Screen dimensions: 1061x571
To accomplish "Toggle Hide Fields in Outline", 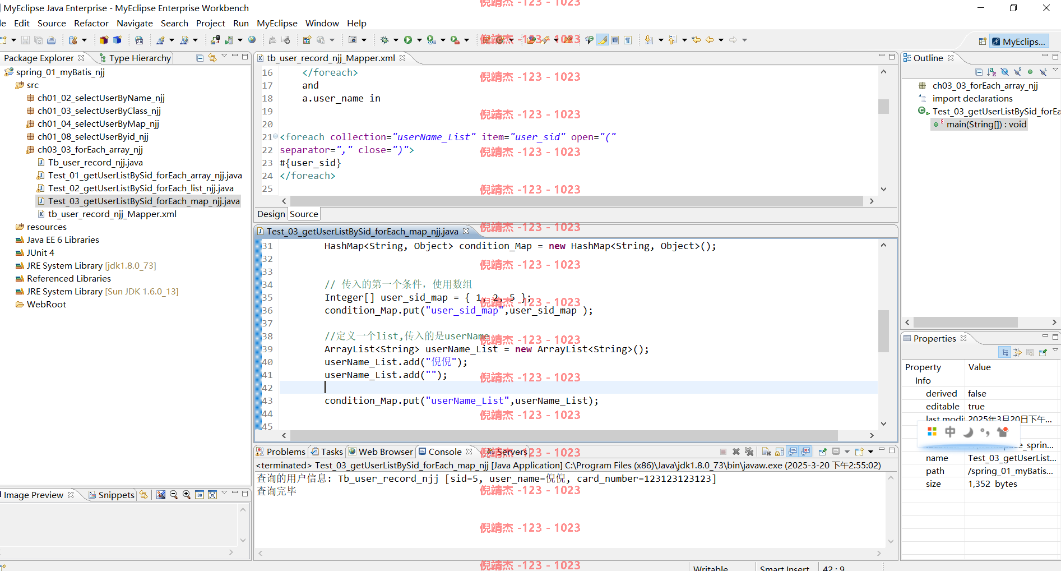I will click(1004, 72).
